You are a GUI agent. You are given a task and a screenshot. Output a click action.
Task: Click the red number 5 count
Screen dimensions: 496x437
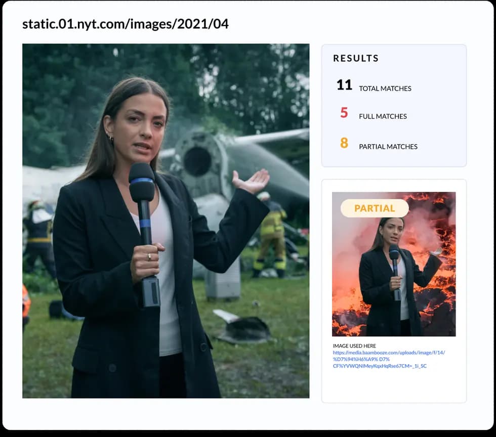coord(344,113)
